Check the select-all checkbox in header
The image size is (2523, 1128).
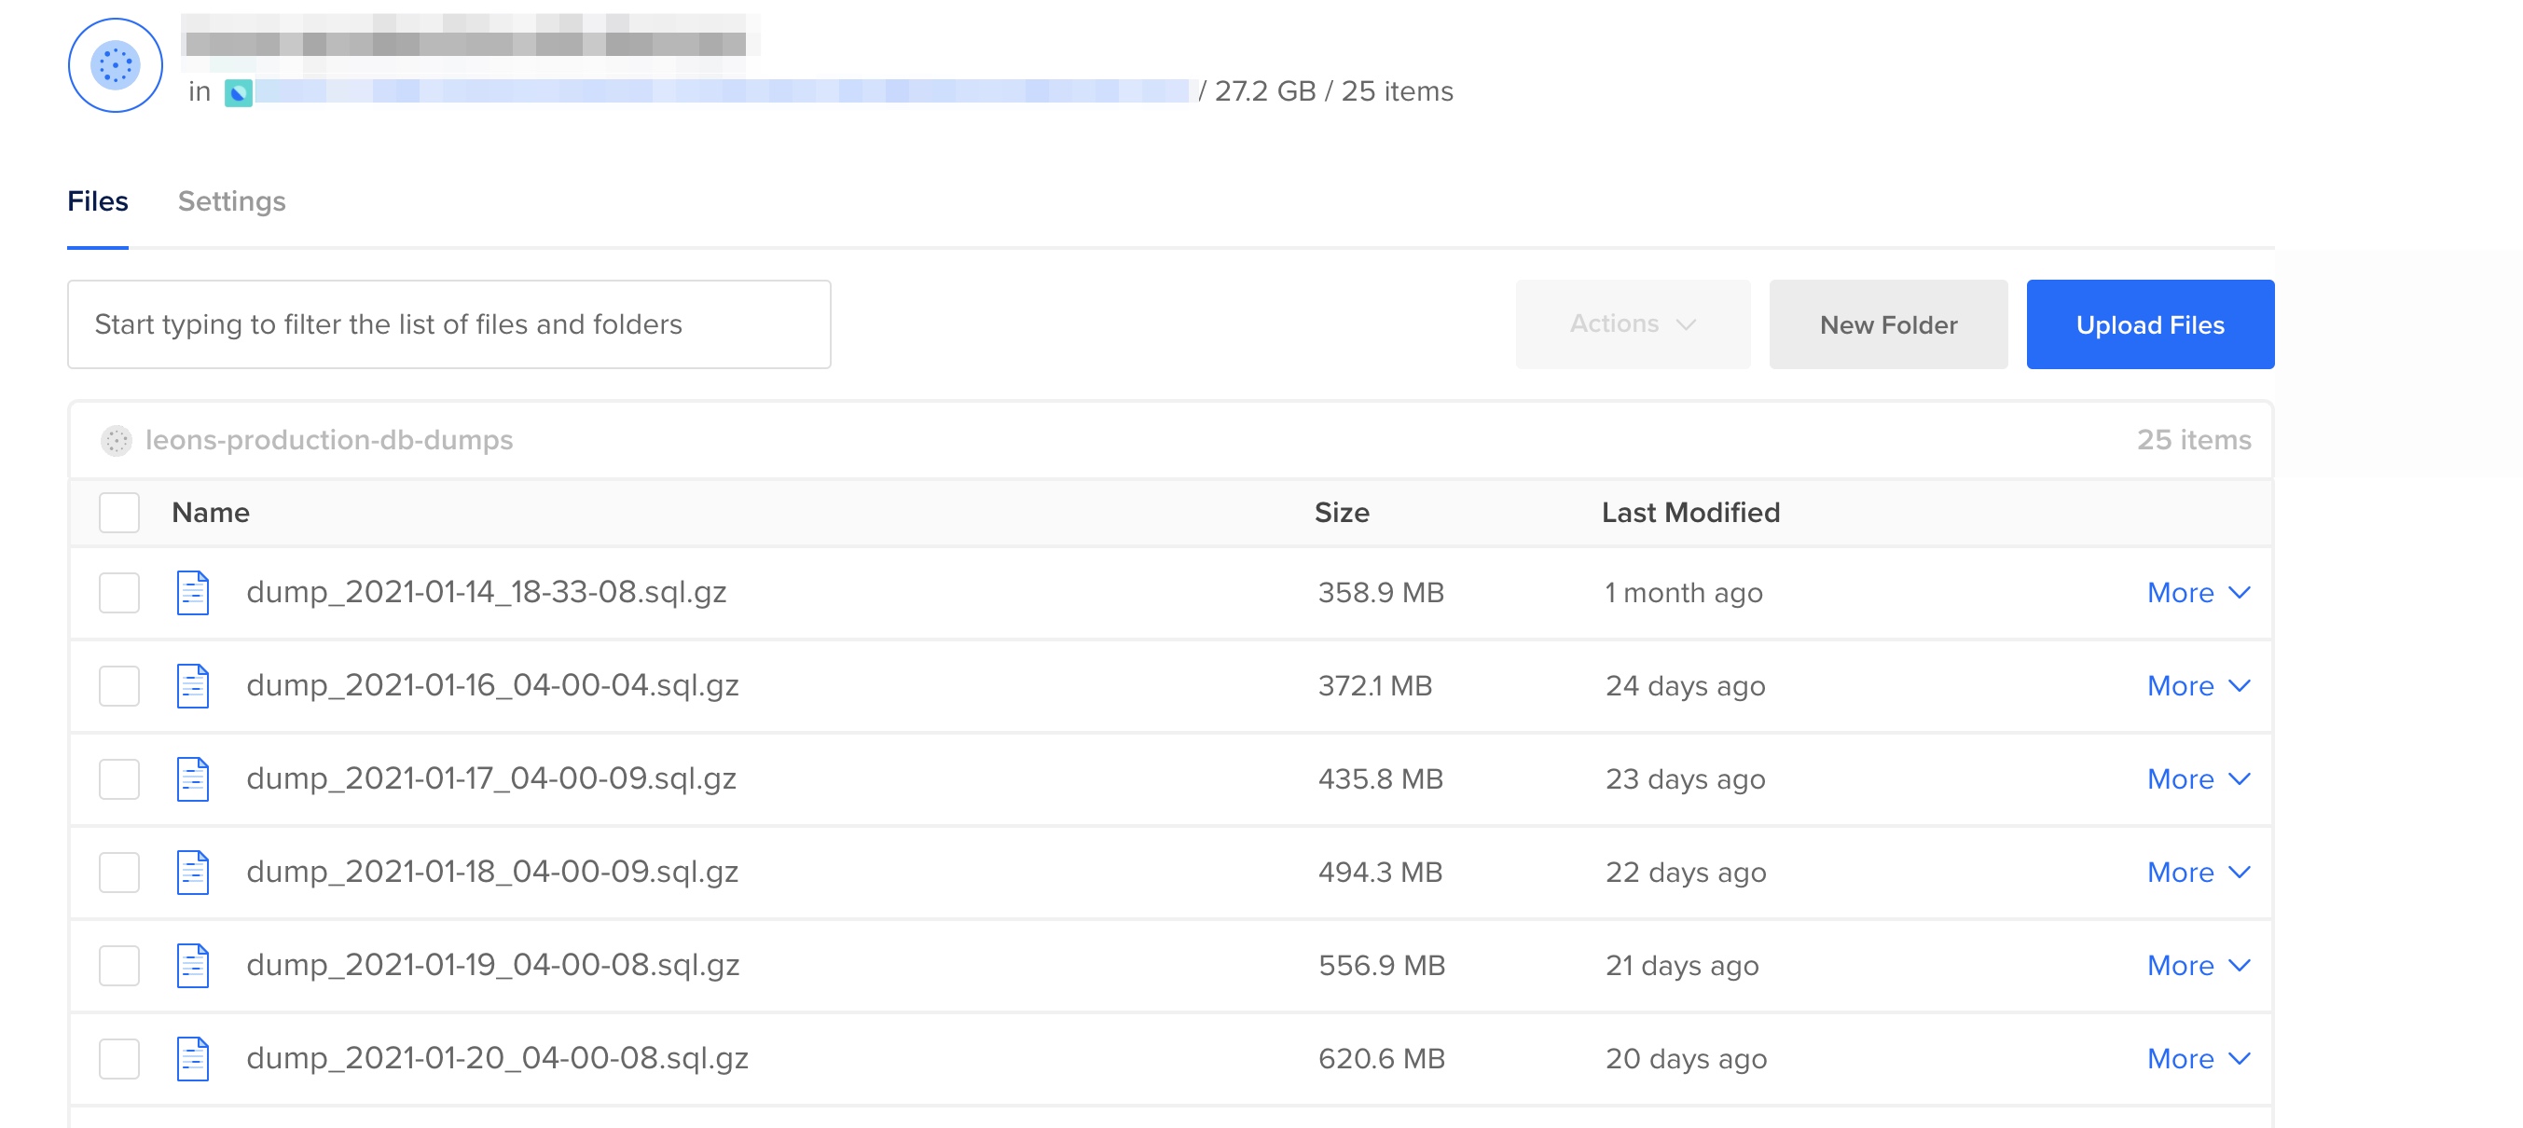(x=119, y=513)
